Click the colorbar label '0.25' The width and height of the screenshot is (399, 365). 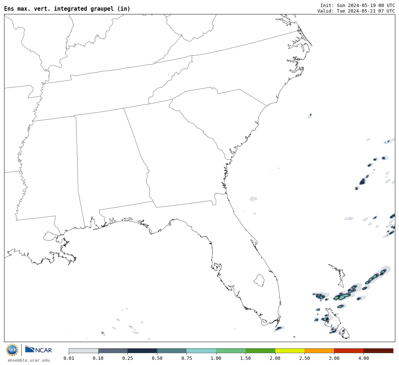click(x=128, y=358)
